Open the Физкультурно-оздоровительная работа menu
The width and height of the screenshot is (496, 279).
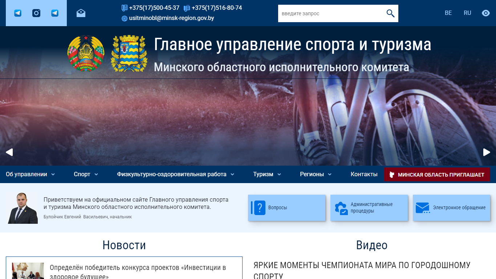tap(171, 174)
